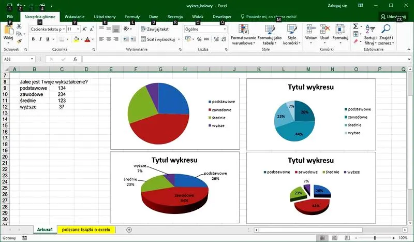414x242 pixels.
Task: Select the 3D pie chart with labels
Action: click(x=175, y=188)
